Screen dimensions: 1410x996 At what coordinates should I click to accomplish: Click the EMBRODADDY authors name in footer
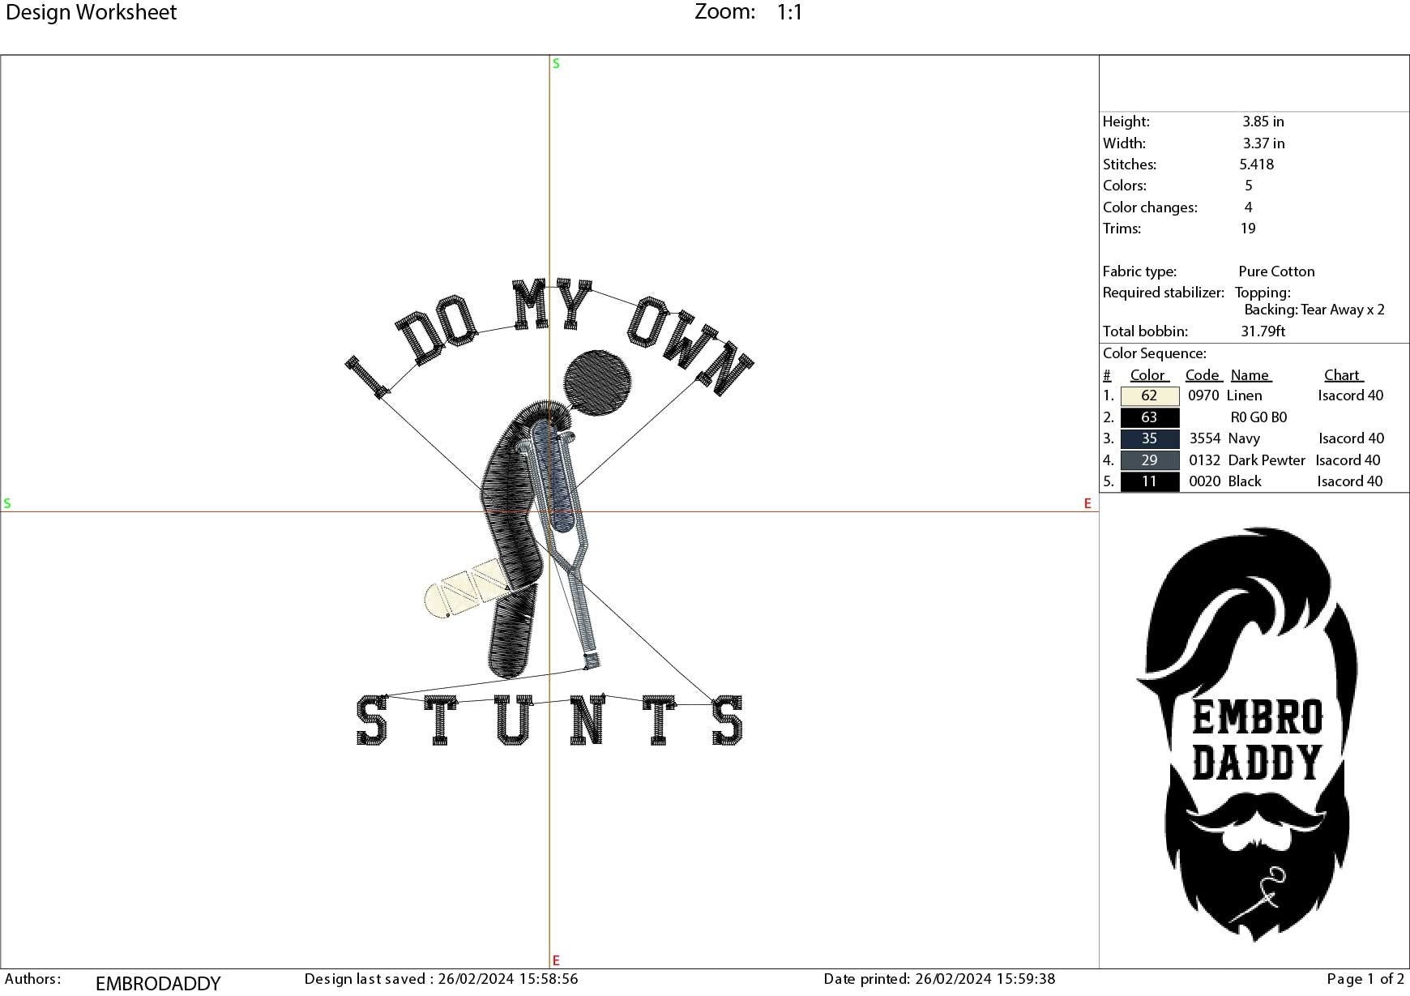(x=156, y=981)
